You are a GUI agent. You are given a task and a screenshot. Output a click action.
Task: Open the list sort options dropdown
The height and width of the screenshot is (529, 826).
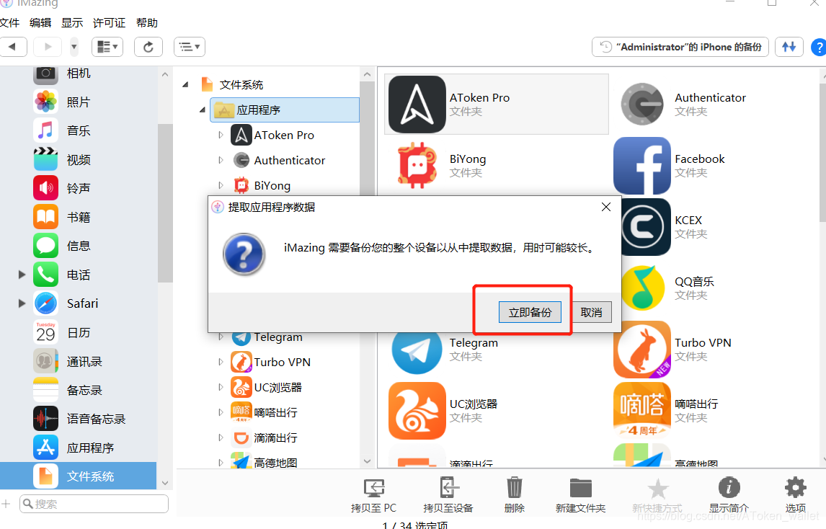(190, 47)
